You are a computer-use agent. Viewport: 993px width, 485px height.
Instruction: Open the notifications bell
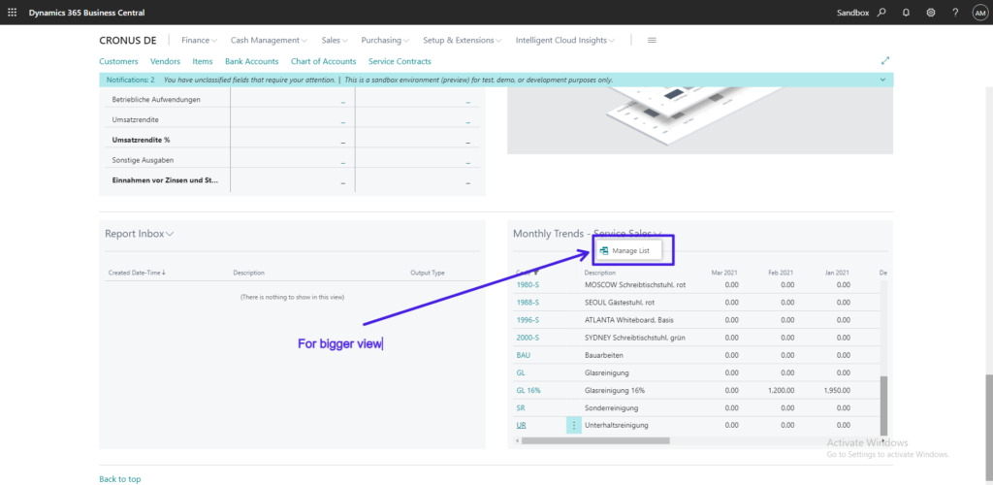point(906,13)
